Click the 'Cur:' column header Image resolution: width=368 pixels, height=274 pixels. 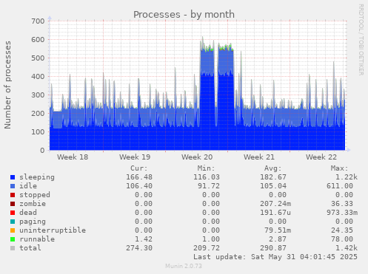pos(139,168)
